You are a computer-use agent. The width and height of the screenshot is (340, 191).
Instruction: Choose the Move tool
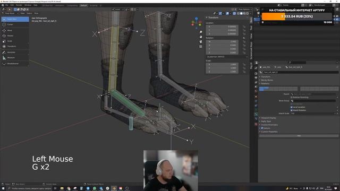(15, 31)
